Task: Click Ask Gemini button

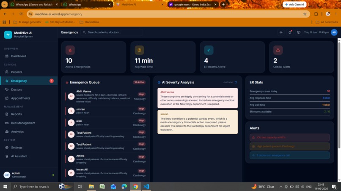Action: click(295, 4)
